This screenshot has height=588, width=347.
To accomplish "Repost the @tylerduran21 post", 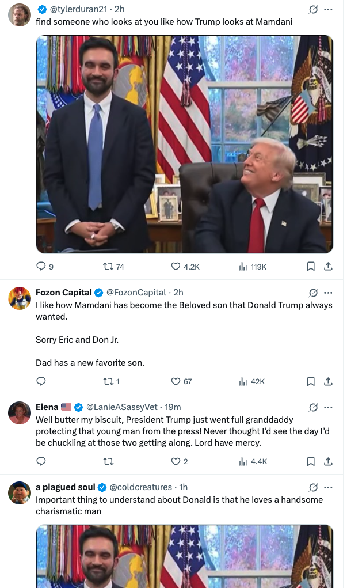I will pos(106,267).
